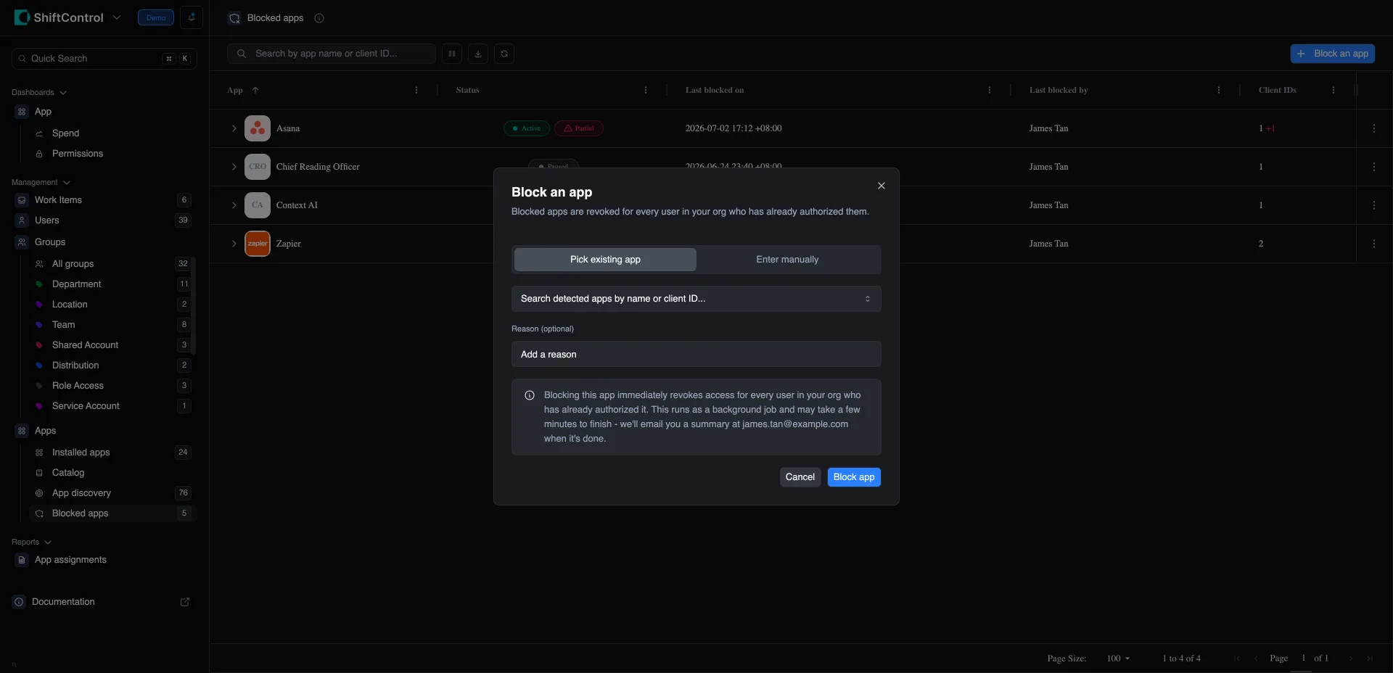1393x673 pixels.
Task: Select the Team group category
Action: 63,325
